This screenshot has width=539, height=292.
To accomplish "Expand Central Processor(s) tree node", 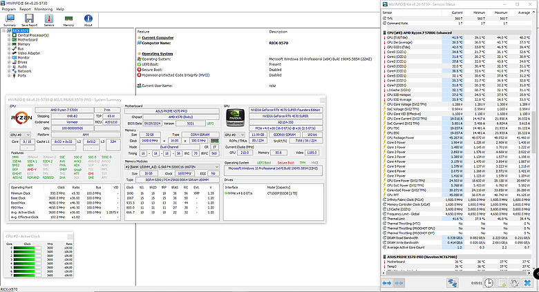I will tap(9, 35).
